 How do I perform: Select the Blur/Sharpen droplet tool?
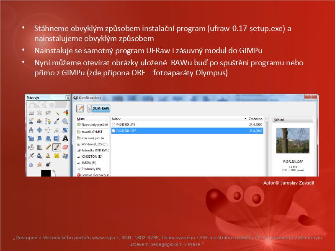pos(31,164)
